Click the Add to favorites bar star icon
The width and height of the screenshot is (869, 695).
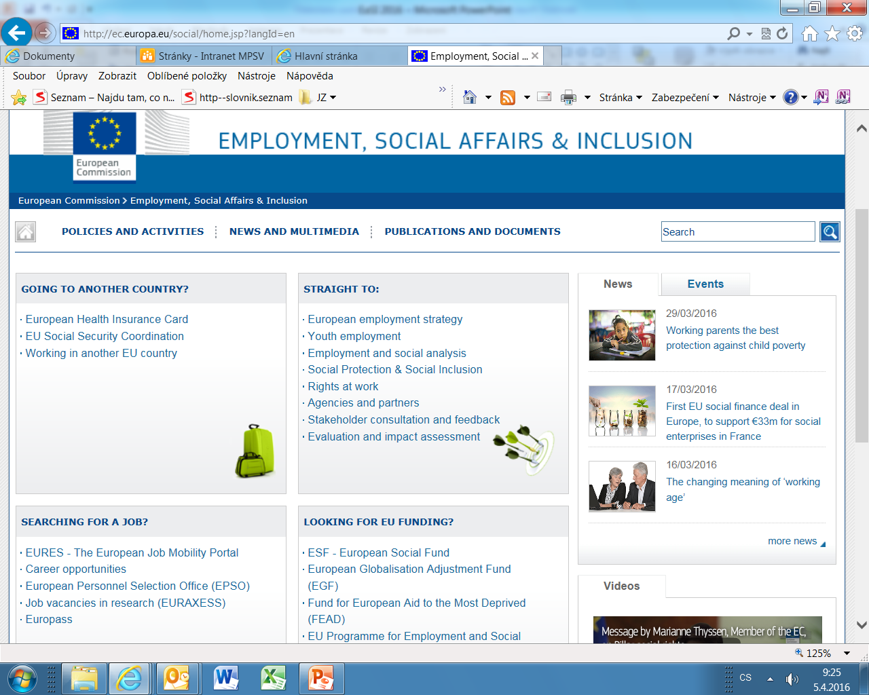click(x=19, y=98)
